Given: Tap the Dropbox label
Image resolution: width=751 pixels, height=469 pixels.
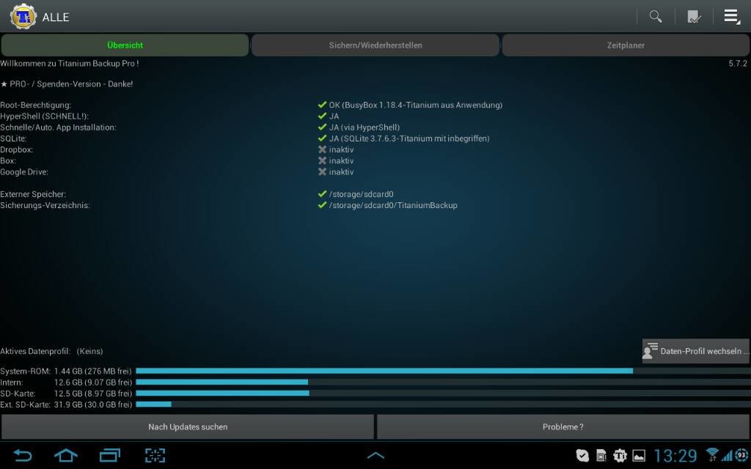Looking at the screenshot, I should pyautogui.click(x=16, y=149).
